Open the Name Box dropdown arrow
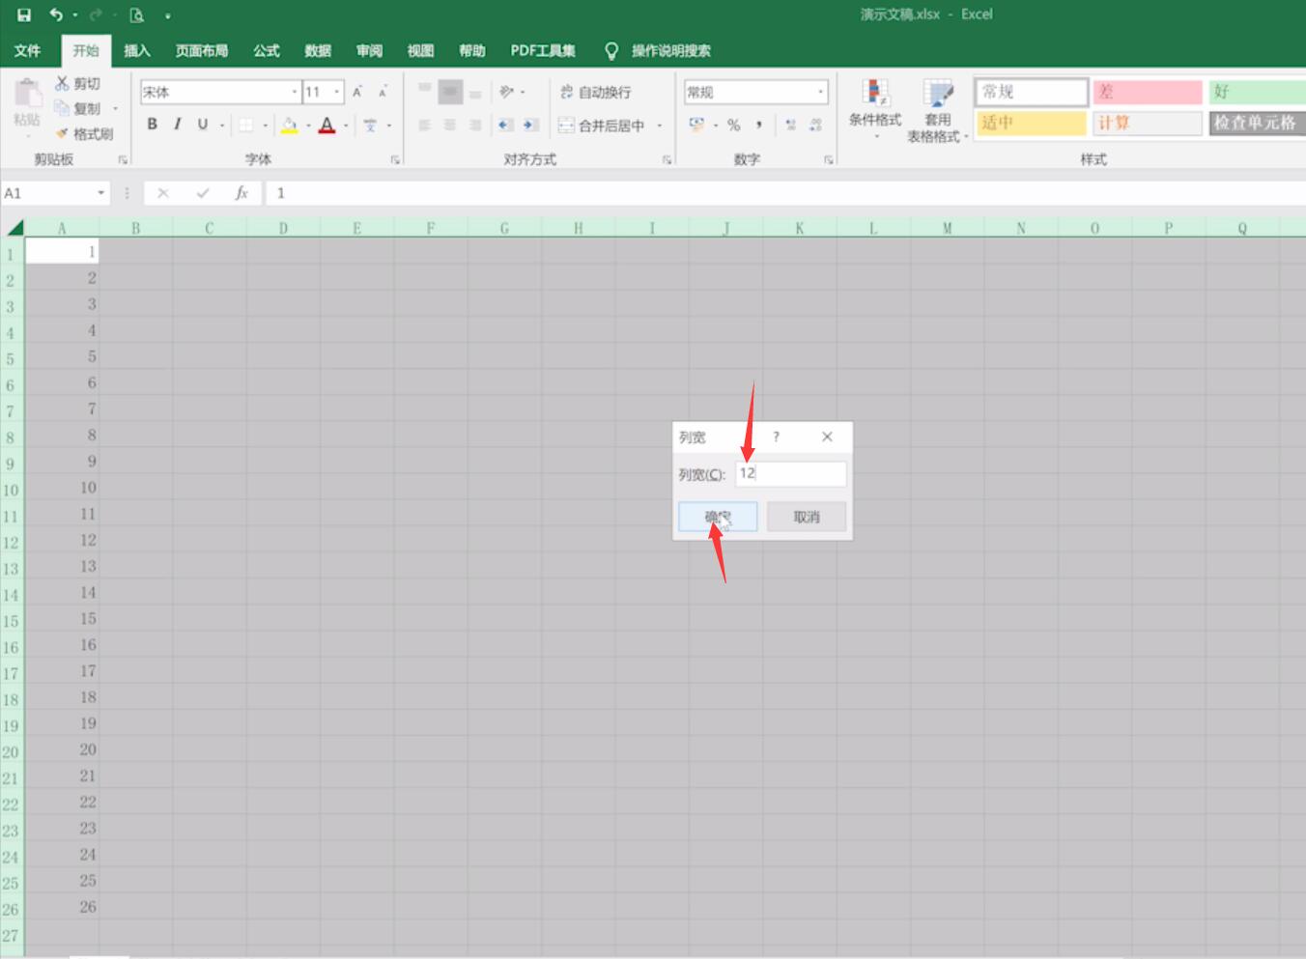Image resolution: width=1306 pixels, height=959 pixels. [100, 193]
